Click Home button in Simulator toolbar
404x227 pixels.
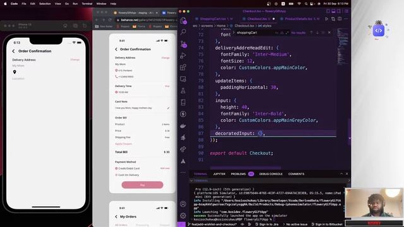pyautogui.click(x=65, y=26)
